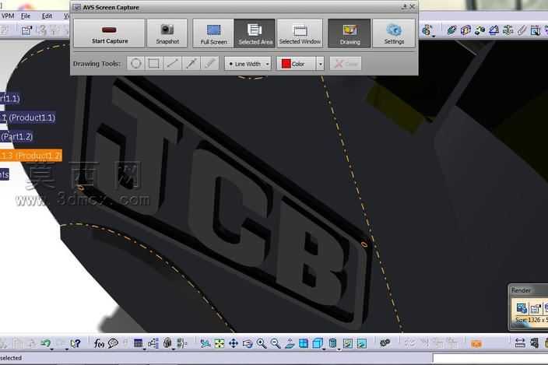Click the Zoom In magnifier icon

pos(262,344)
